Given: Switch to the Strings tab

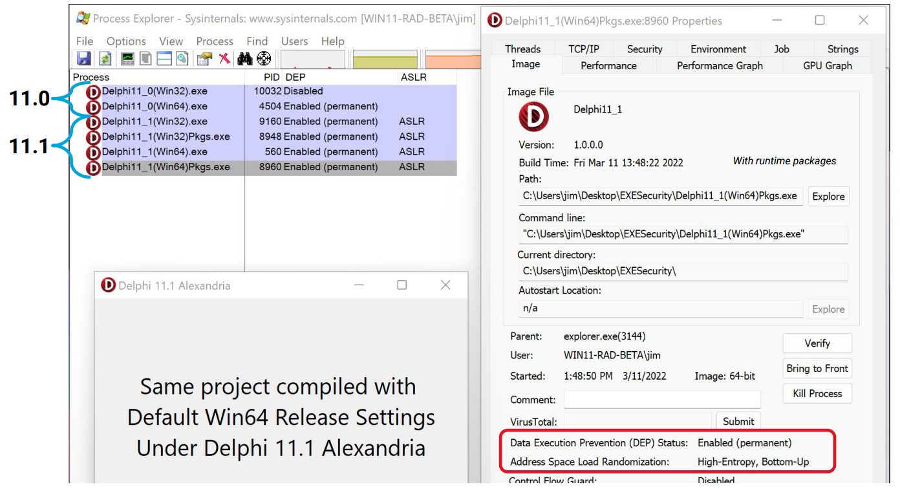Looking at the screenshot, I should tap(842, 49).
